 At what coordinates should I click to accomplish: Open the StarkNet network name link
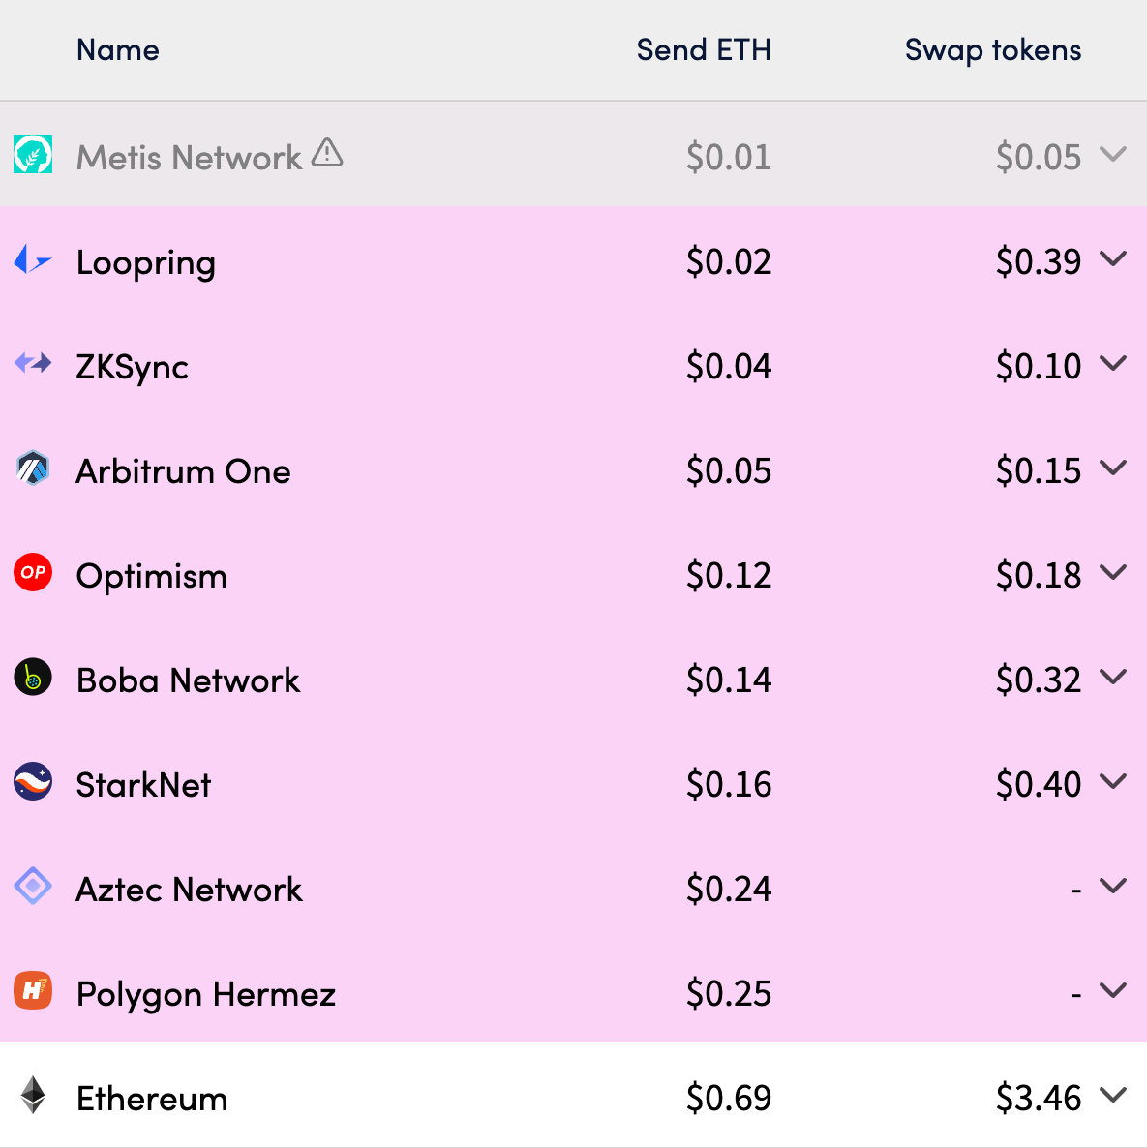[x=143, y=785]
